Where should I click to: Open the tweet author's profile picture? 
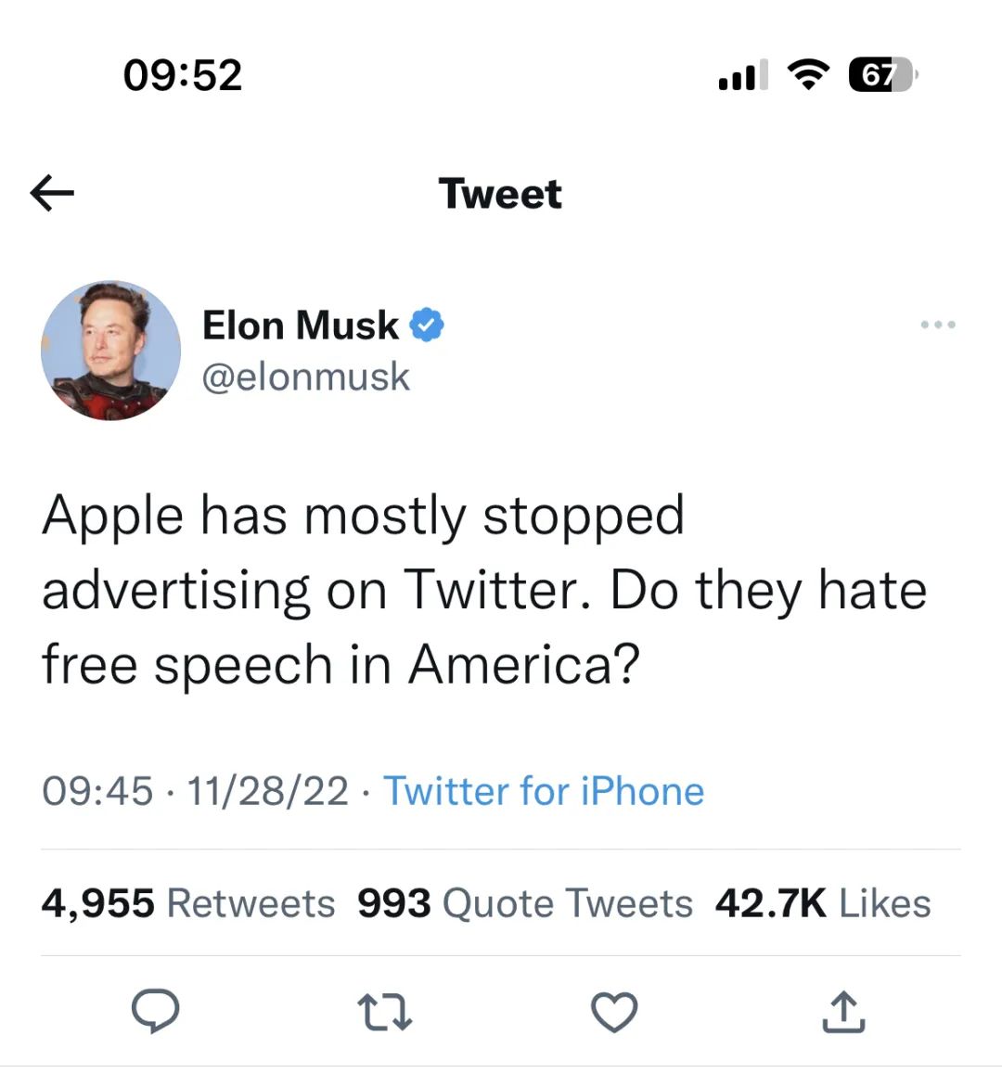point(111,351)
